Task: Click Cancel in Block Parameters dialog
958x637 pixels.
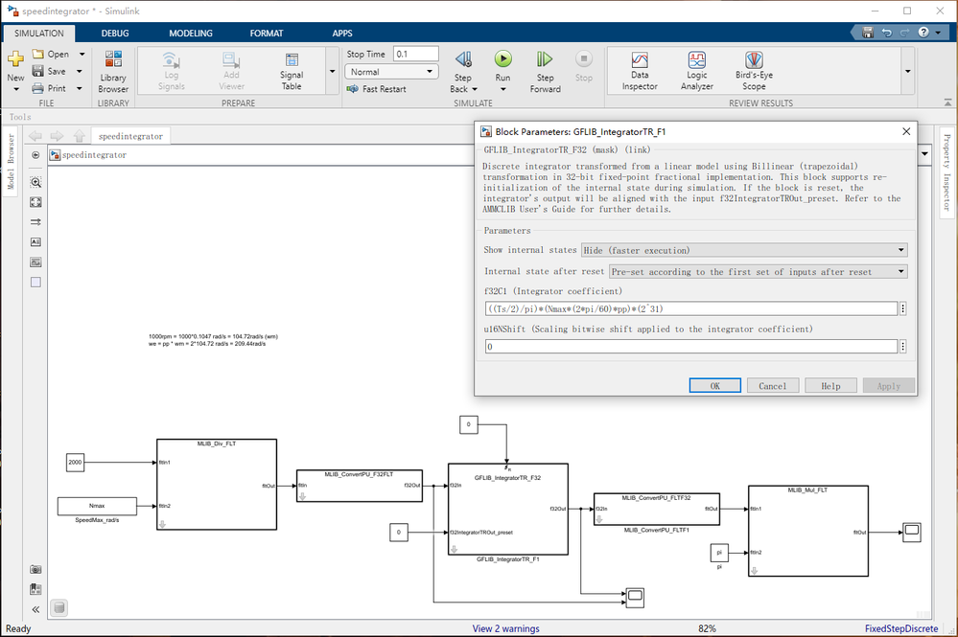Action: [x=773, y=386]
